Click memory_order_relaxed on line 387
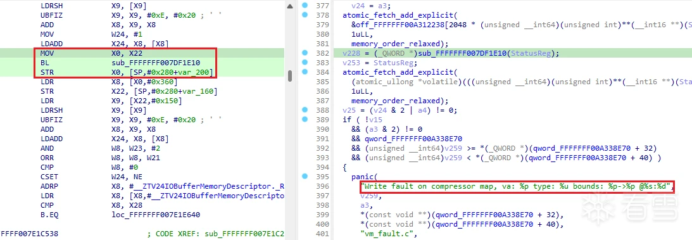The height and width of the screenshot is (240, 692). (394, 101)
